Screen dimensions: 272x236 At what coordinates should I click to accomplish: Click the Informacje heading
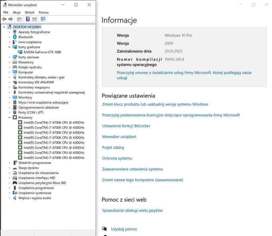[119, 20]
